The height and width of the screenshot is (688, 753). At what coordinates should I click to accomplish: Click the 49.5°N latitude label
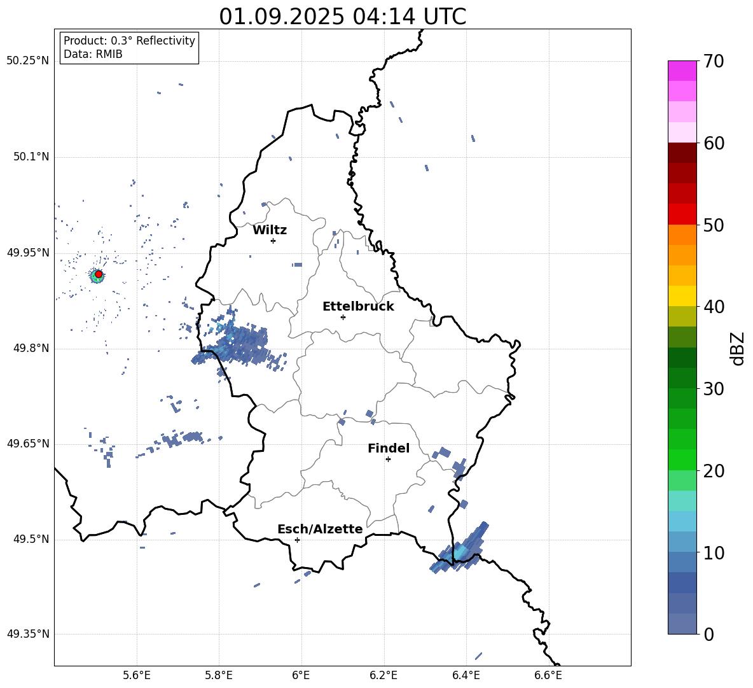[31, 539]
